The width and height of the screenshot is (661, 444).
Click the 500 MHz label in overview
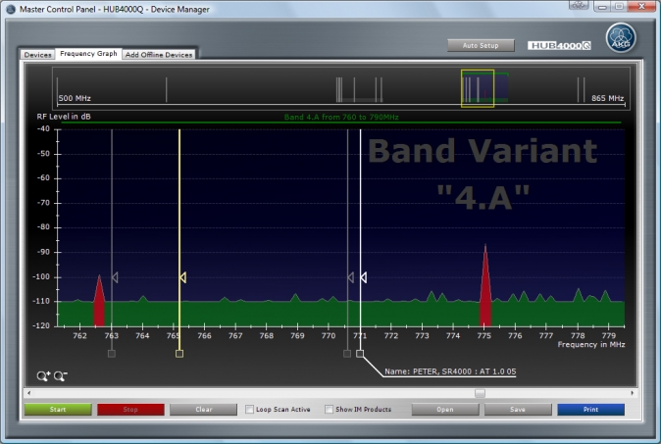(75, 98)
